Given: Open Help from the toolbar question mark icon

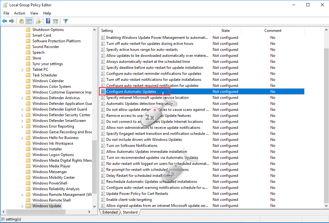Looking at the screenshot, I should [x=48, y=21].
